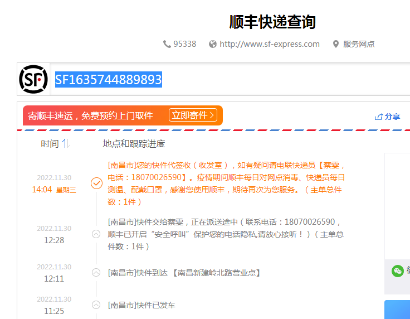This screenshot has width=410, height=319.
Task: Click the tracking number input field SF1635744889893
Action: click(x=230, y=79)
